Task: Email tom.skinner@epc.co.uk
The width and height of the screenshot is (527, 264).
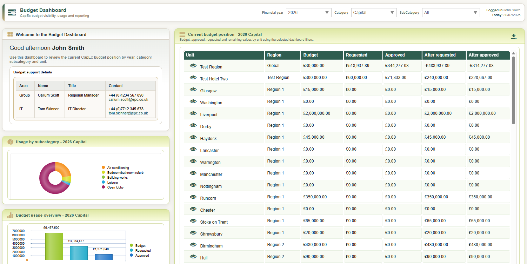Action: 128,113
